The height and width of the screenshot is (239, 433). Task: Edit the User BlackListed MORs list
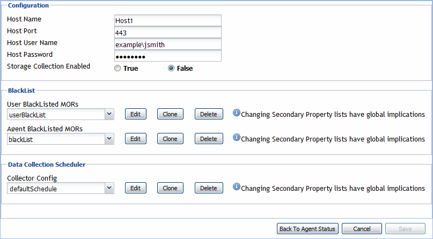[x=135, y=114]
